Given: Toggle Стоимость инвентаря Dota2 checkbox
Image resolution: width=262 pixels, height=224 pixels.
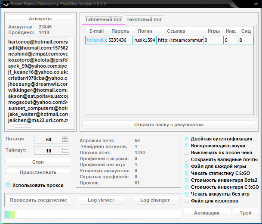Looking at the screenshot, I should coord(186,180).
